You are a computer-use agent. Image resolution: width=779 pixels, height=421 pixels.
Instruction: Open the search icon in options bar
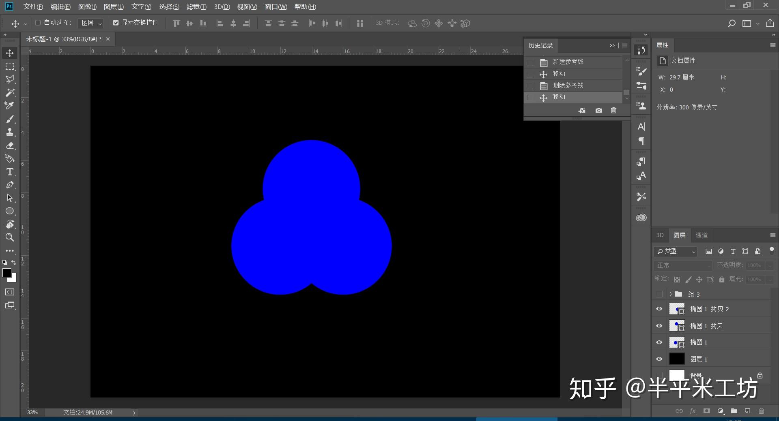click(732, 24)
